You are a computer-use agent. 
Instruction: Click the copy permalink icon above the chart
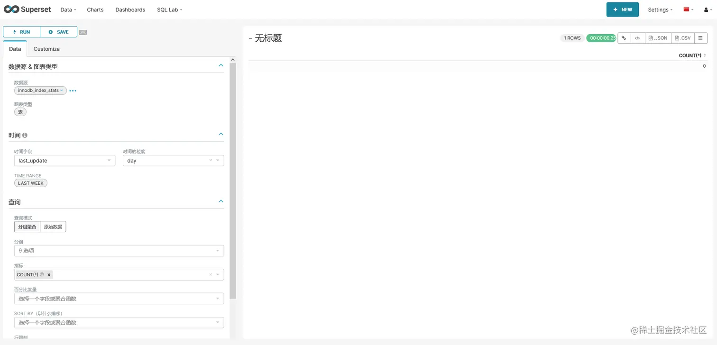624,38
